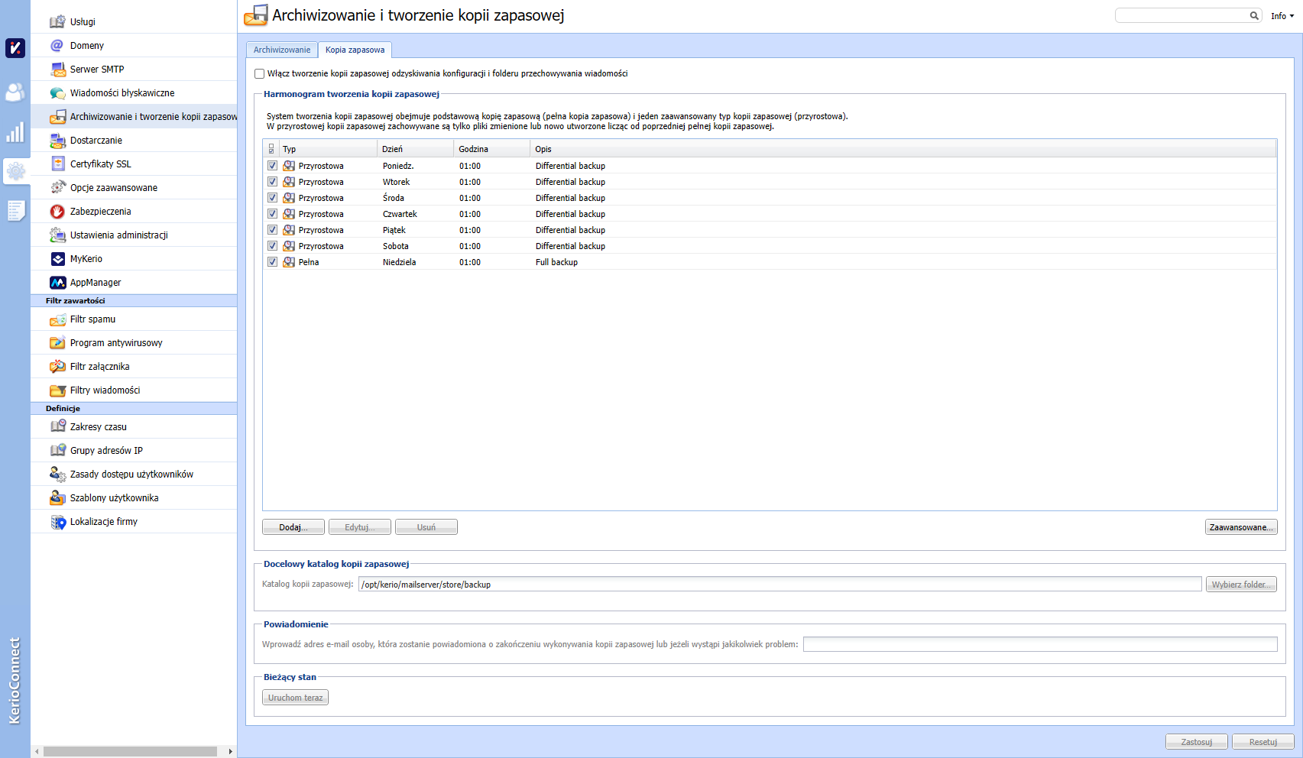The width and height of the screenshot is (1303, 758).
Task: Click the sidebar horizontal scrollbar
Action: (130, 751)
